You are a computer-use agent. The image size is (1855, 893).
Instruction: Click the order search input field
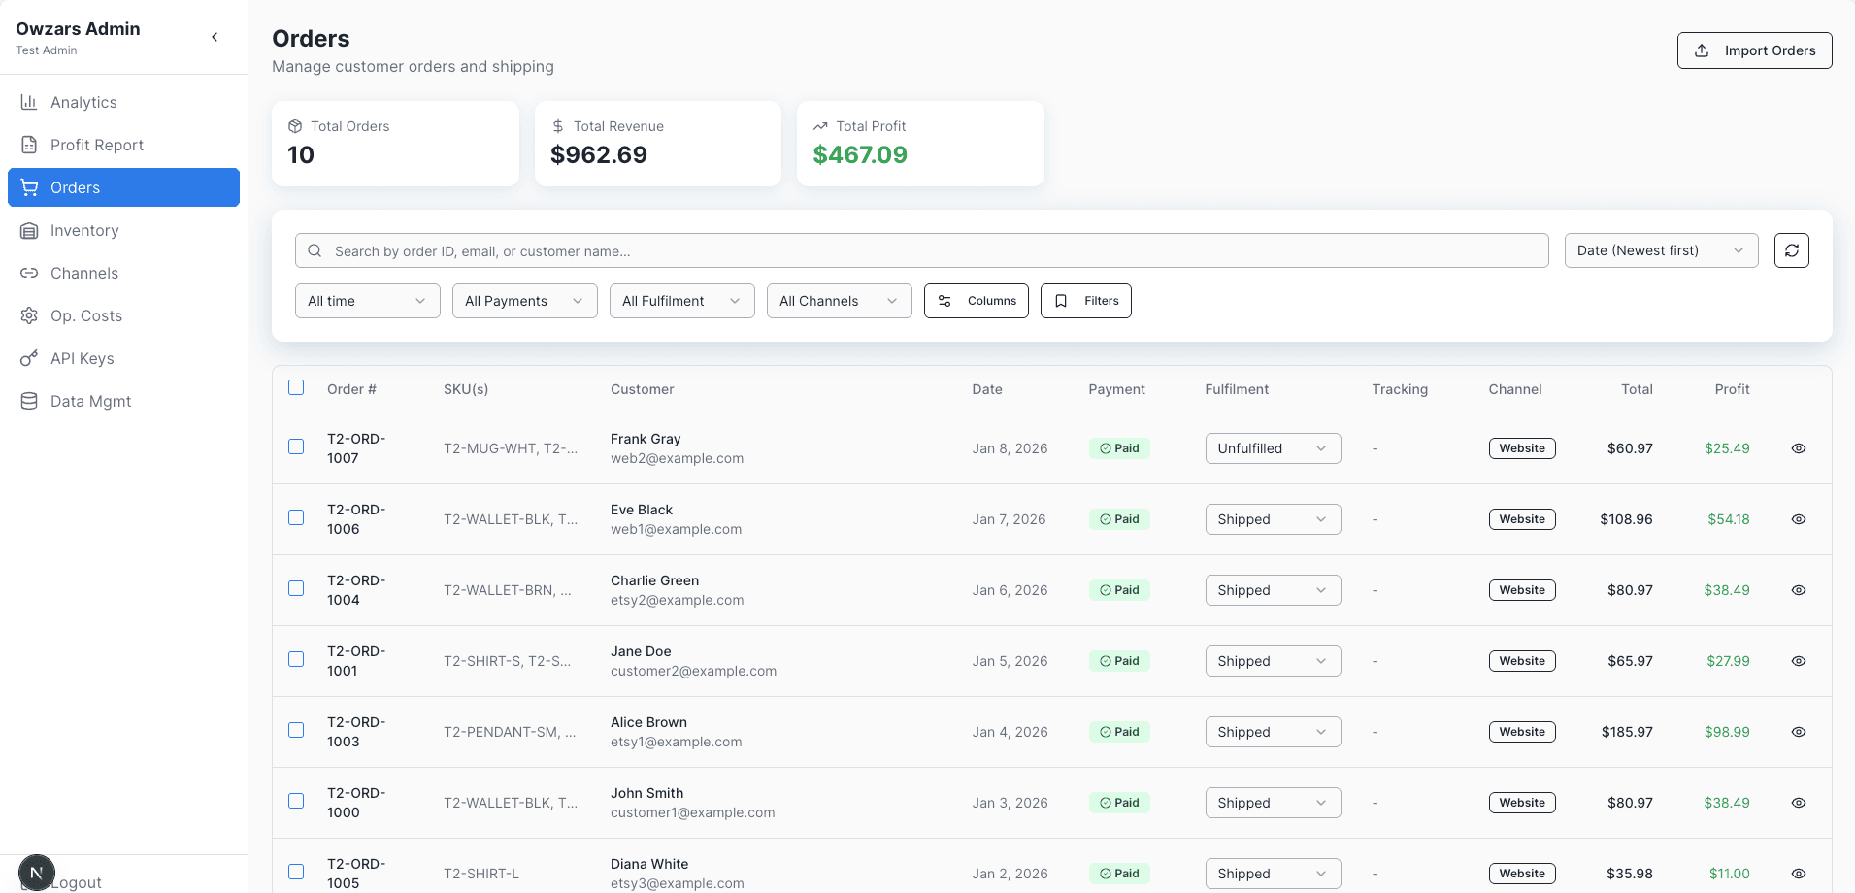pyautogui.click(x=921, y=250)
